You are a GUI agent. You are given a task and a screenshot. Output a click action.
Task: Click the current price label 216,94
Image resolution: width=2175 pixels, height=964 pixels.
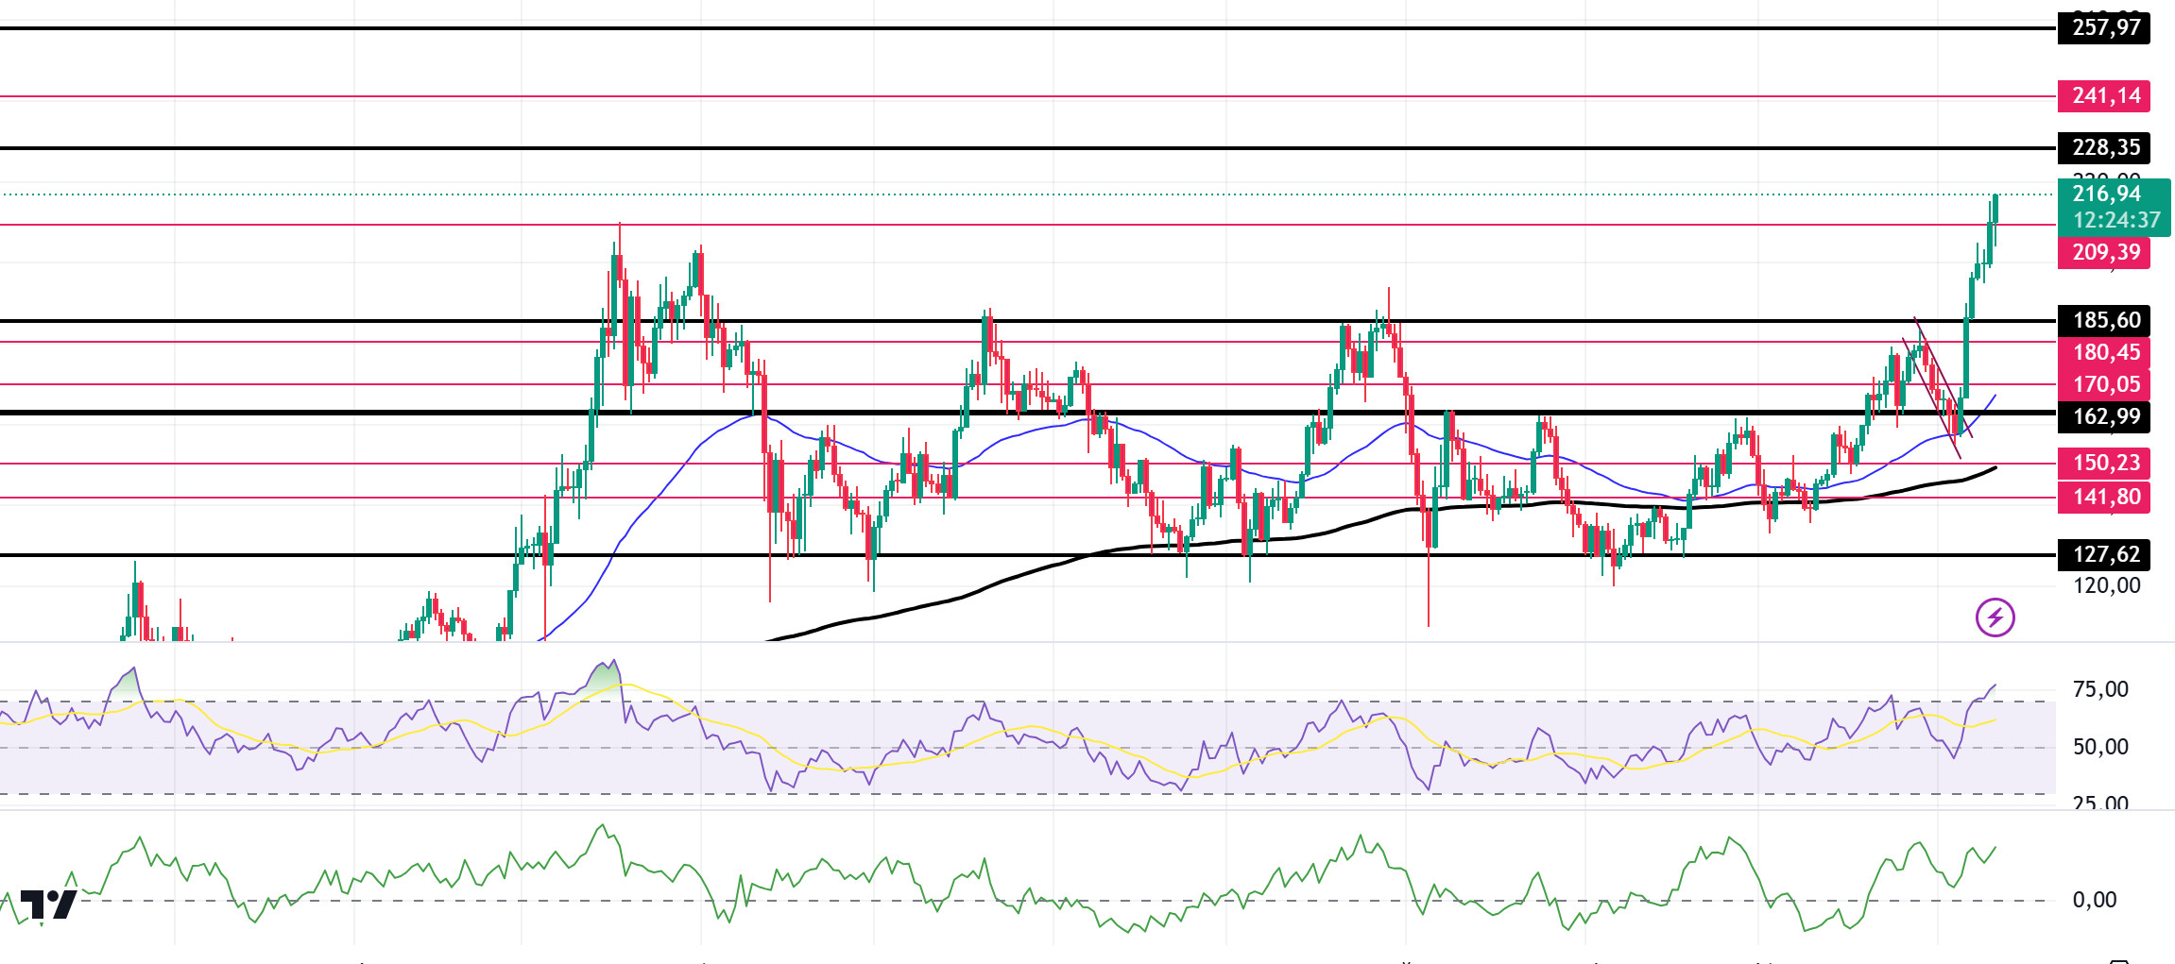click(2107, 194)
